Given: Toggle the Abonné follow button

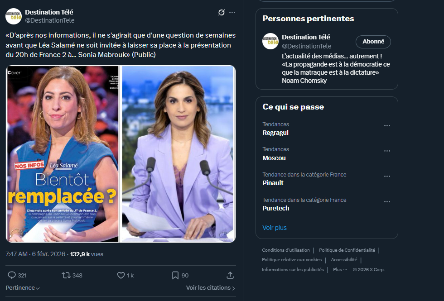Looking at the screenshot, I should (373, 42).
